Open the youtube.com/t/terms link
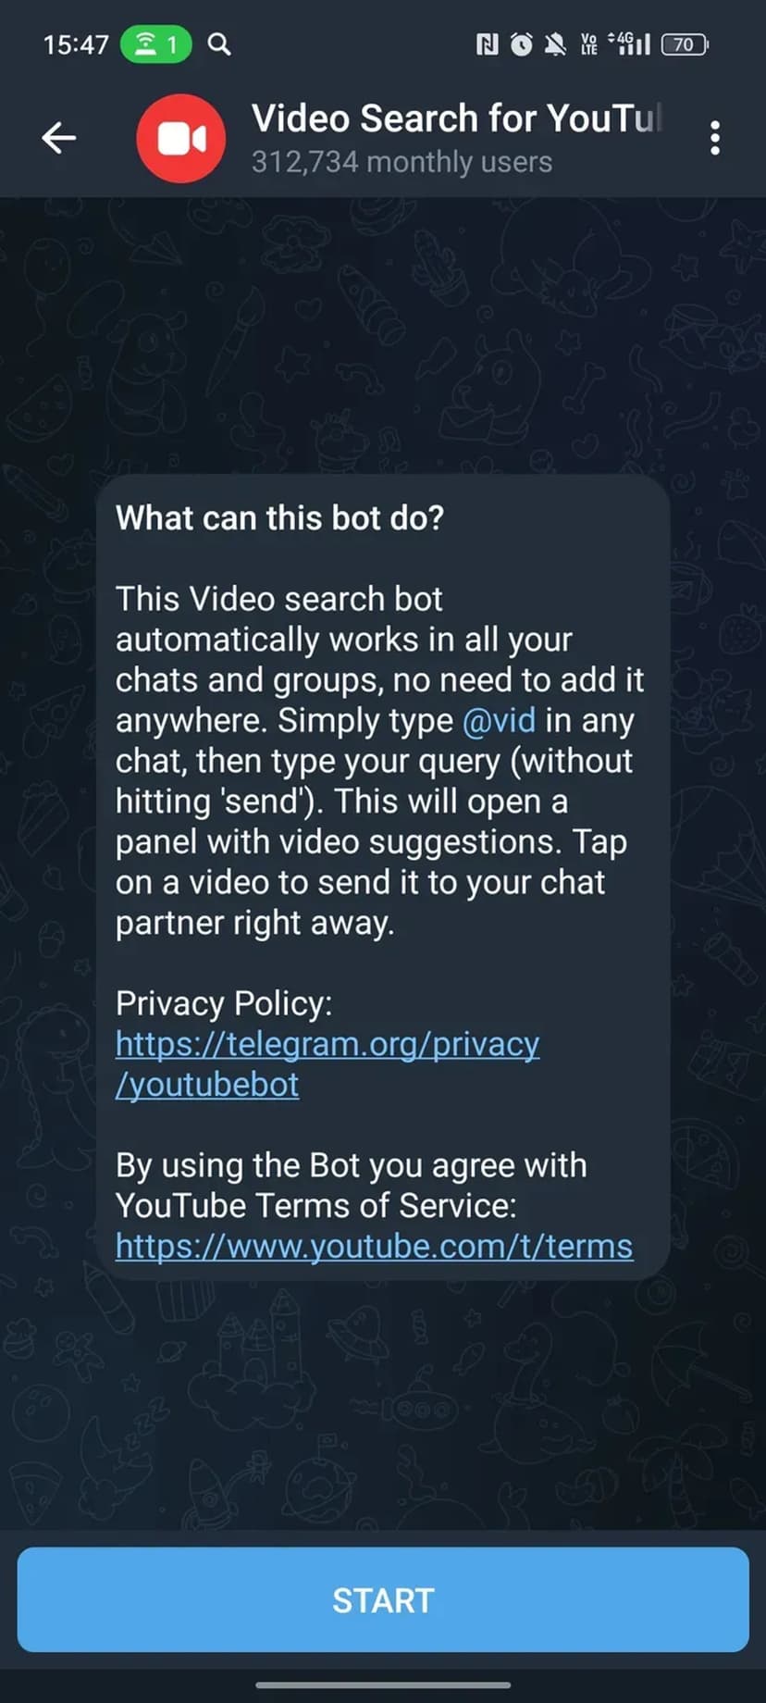766x1703 pixels. (374, 1246)
